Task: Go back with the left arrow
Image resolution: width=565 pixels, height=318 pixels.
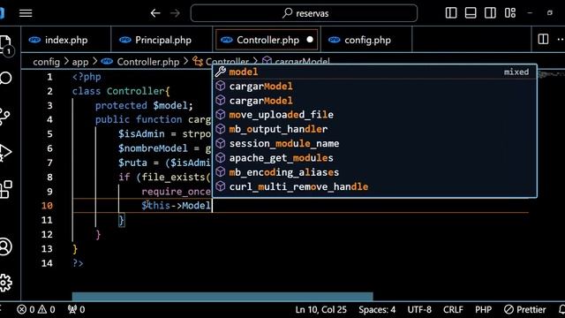Action: click(155, 13)
